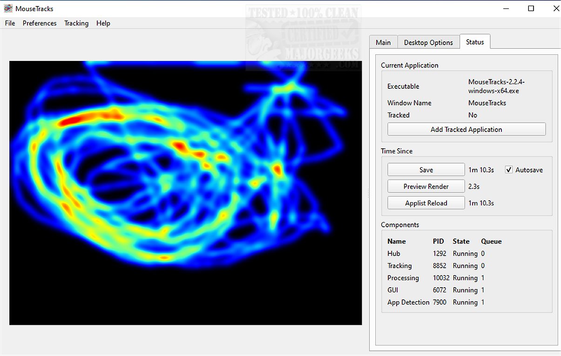Open the File menu

10,23
